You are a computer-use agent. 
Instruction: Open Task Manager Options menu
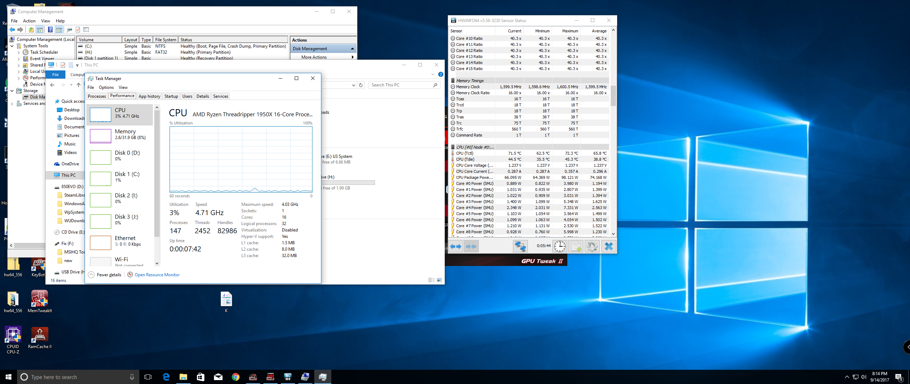(x=106, y=87)
